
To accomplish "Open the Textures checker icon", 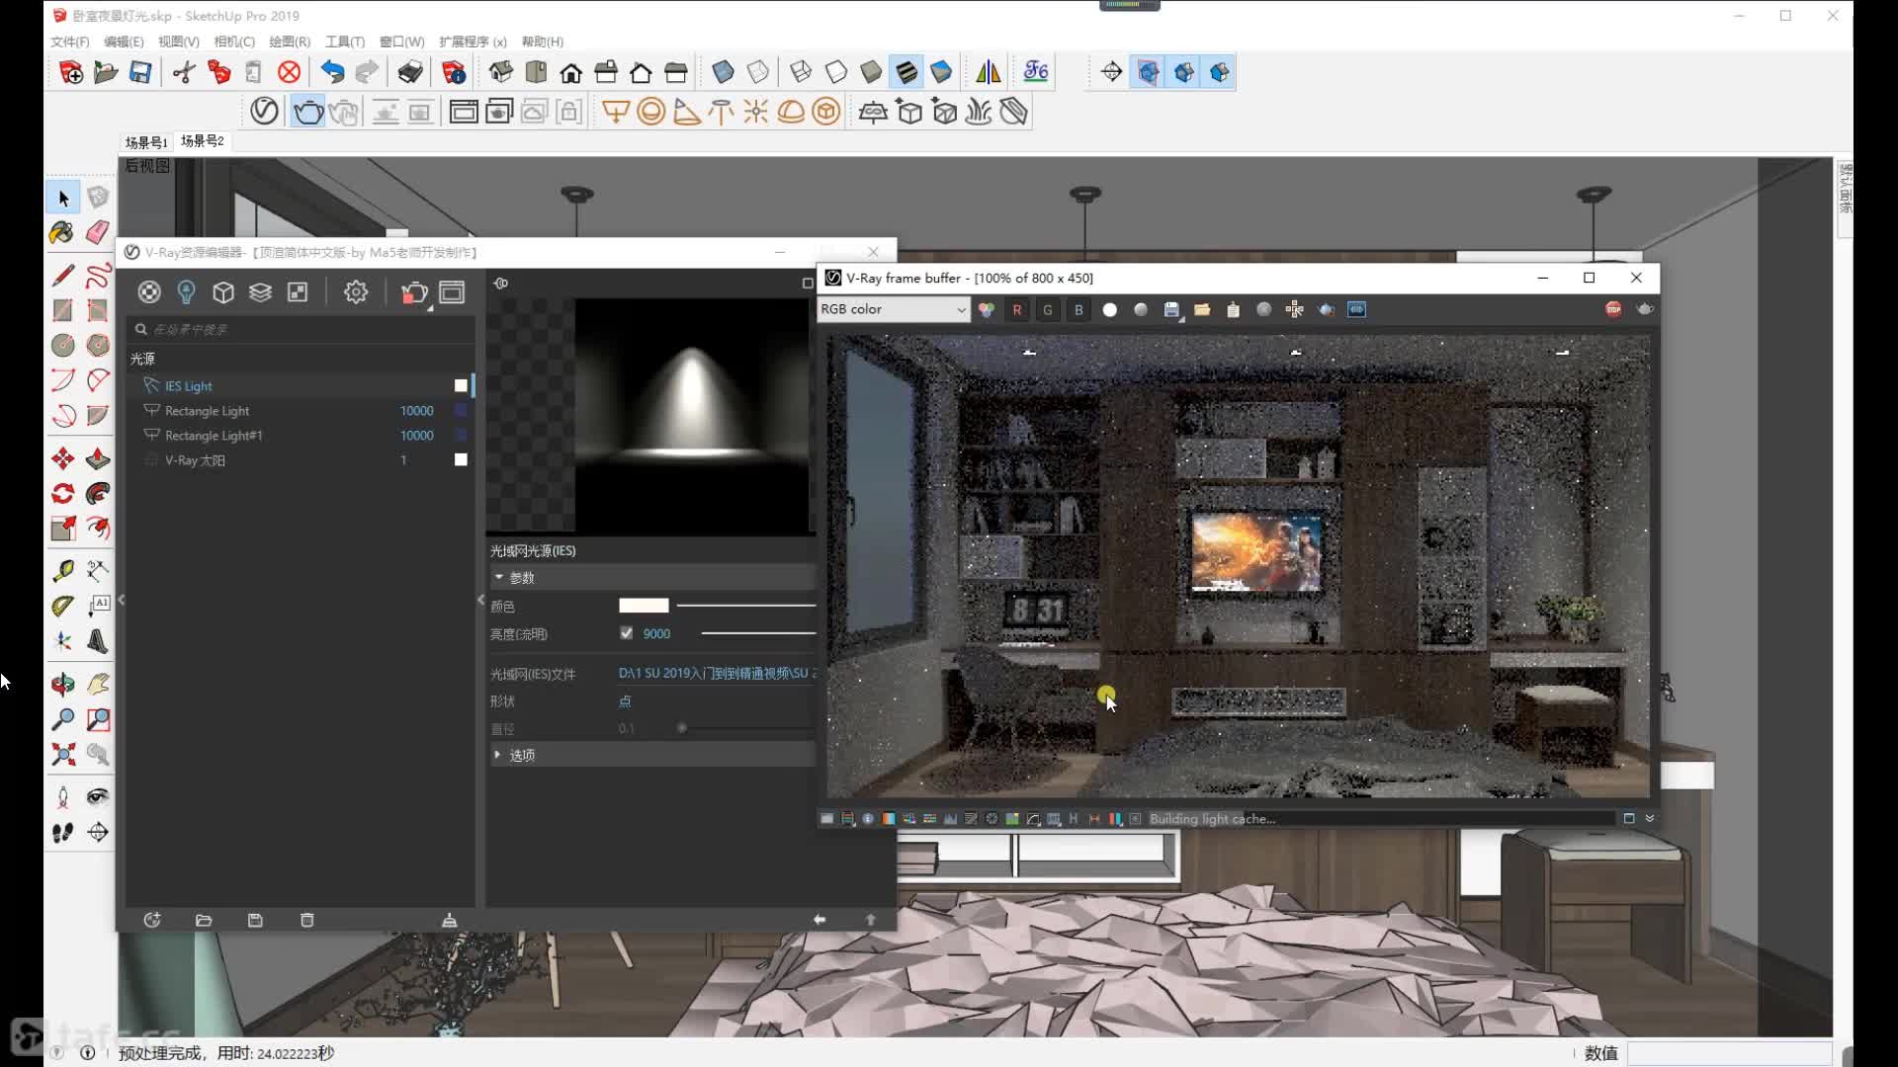I will point(298,292).
